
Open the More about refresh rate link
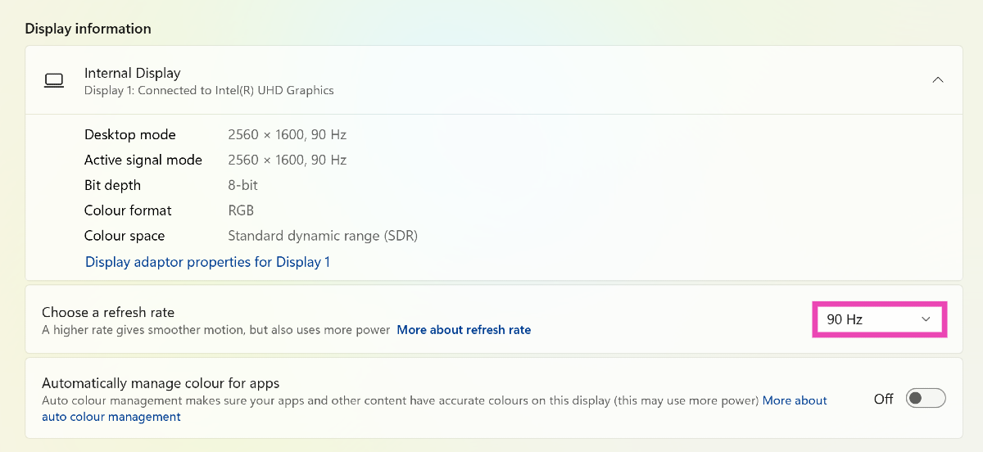[464, 330]
